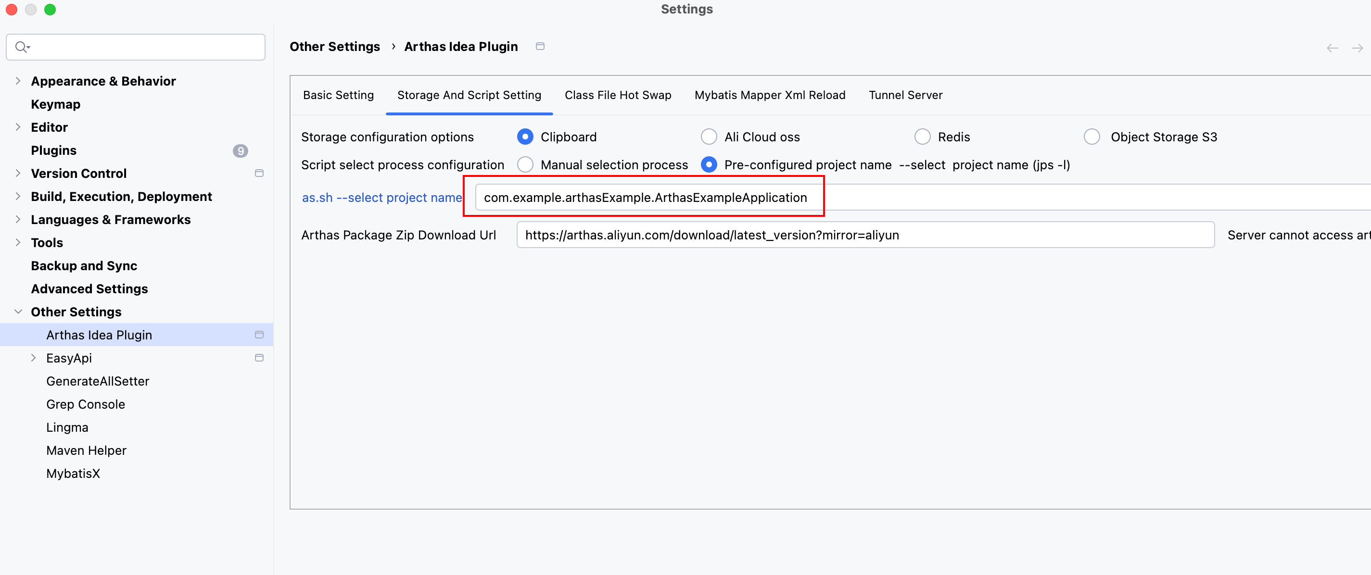Expand the EasyApi tree item
This screenshot has height=575, width=1371.
click(x=34, y=357)
